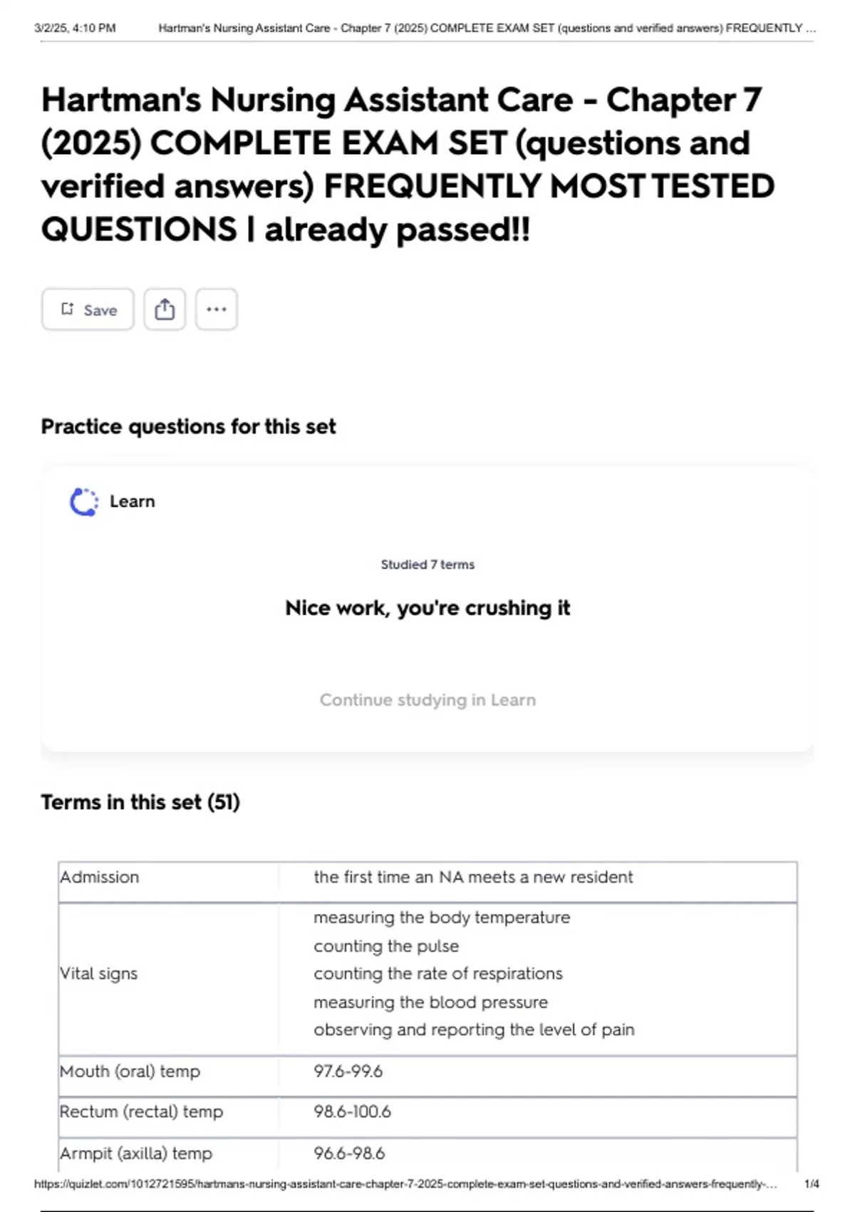
Task: Select the "Mouth (oral) temp" term
Action: (130, 1072)
